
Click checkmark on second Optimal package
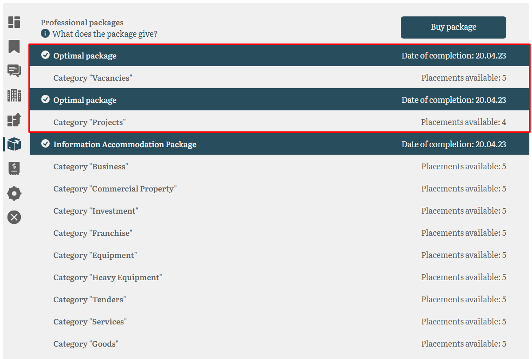pos(45,100)
